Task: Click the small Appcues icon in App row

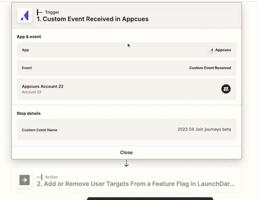Action: pos(211,50)
